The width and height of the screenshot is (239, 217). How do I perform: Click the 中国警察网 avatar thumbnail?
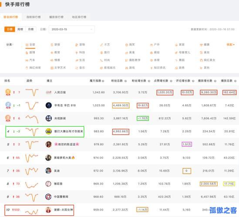tap(48, 197)
